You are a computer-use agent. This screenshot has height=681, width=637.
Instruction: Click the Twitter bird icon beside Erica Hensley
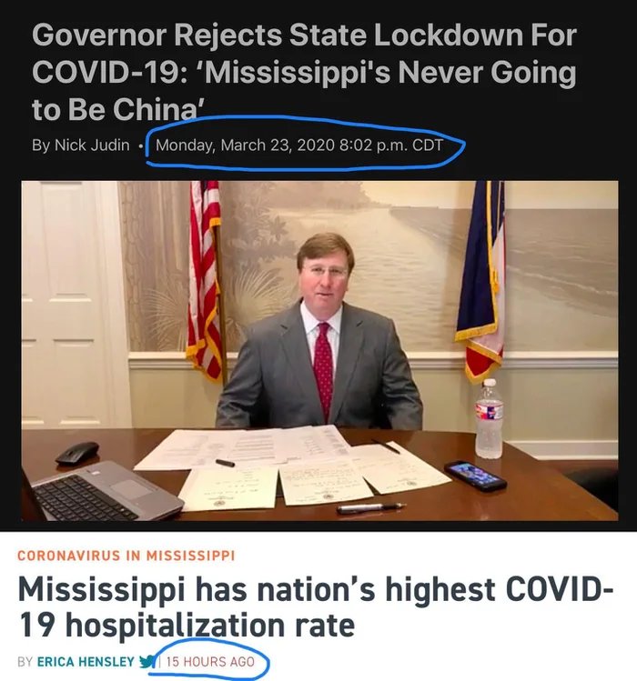tap(147, 662)
